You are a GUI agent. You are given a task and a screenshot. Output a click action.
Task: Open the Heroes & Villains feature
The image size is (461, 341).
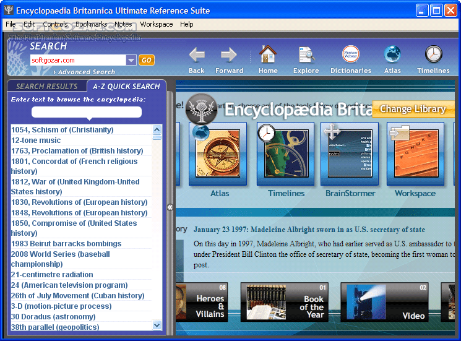pos(202,302)
